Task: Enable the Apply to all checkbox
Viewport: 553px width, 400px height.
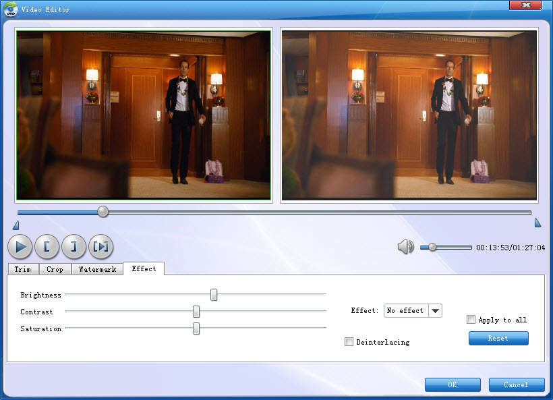Action: tap(471, 320)
